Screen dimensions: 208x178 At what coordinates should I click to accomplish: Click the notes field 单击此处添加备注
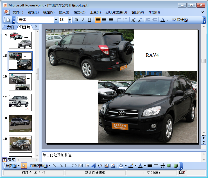coord(121,157)
